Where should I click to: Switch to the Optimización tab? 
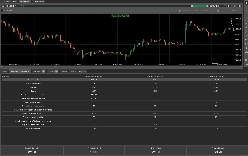(x=39, y=2)
